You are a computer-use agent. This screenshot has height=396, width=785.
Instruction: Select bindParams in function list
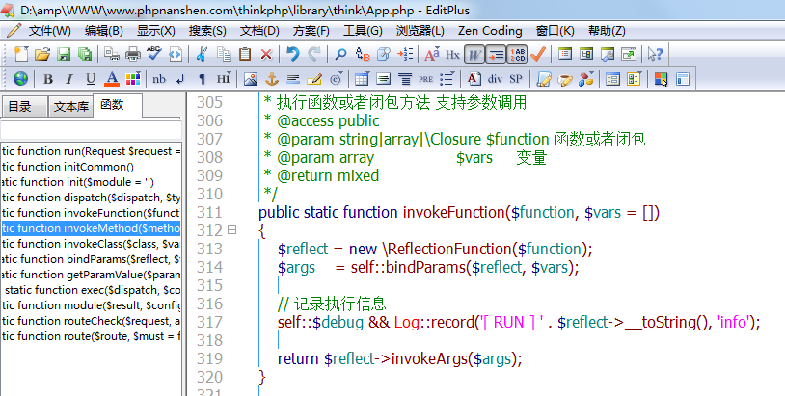pyautogui.click(x=91, y=259)
